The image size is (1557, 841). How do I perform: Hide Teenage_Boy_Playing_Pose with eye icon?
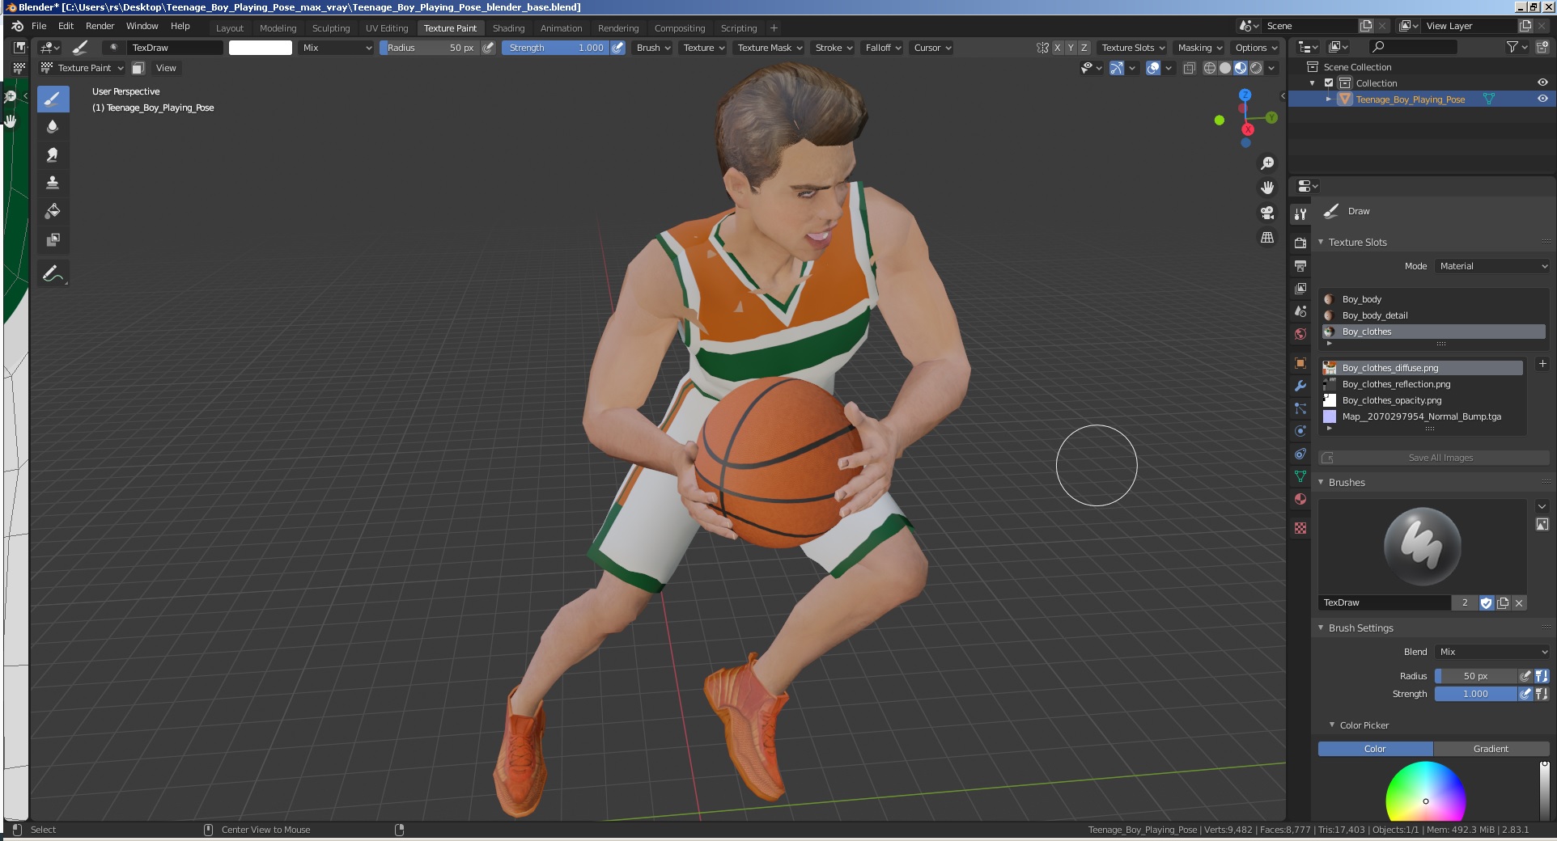pyautogui.click(x=1542, y=99)
